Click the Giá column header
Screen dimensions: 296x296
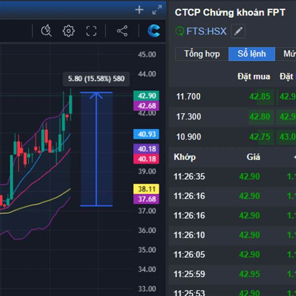click(x=254, y=157)
